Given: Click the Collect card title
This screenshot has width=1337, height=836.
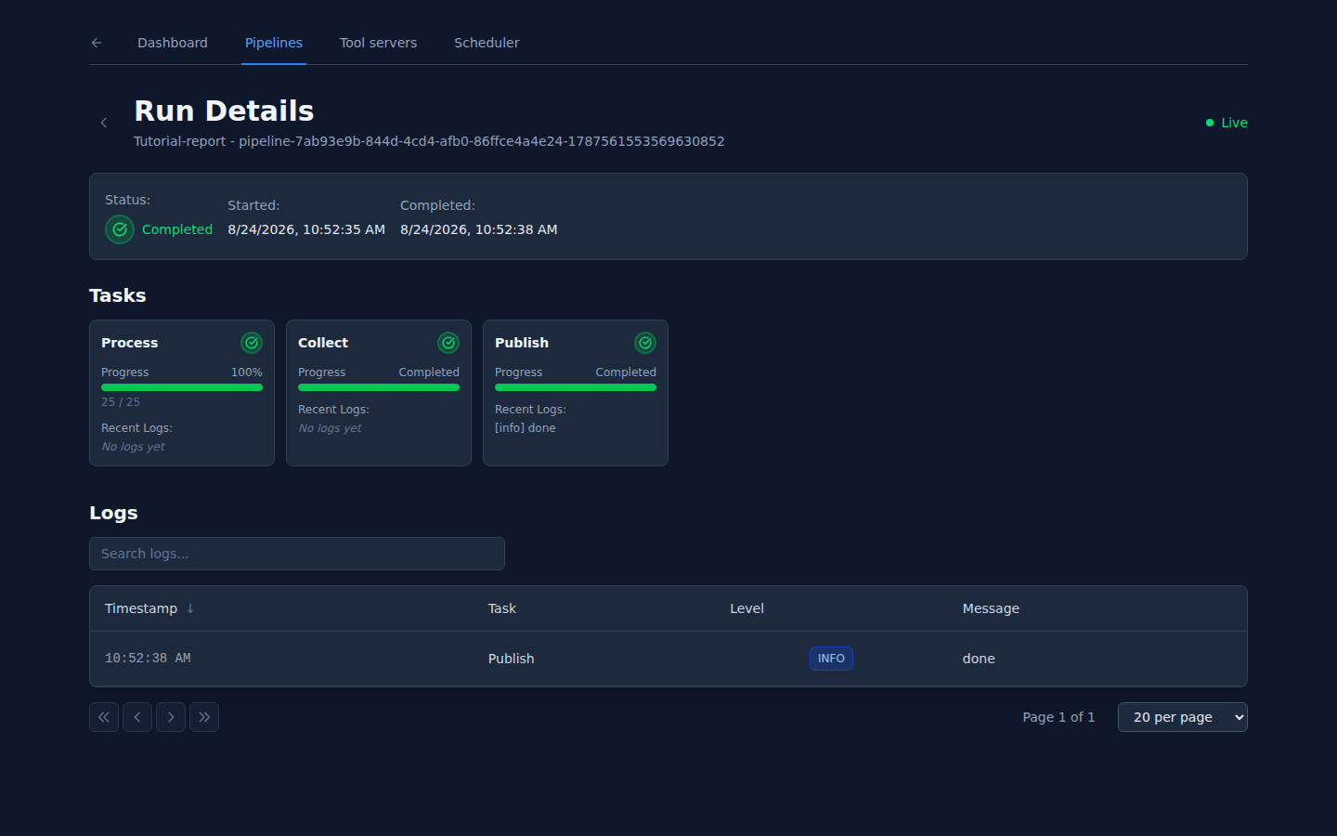Looking at the screenshot, I should [x=323, y=343].
